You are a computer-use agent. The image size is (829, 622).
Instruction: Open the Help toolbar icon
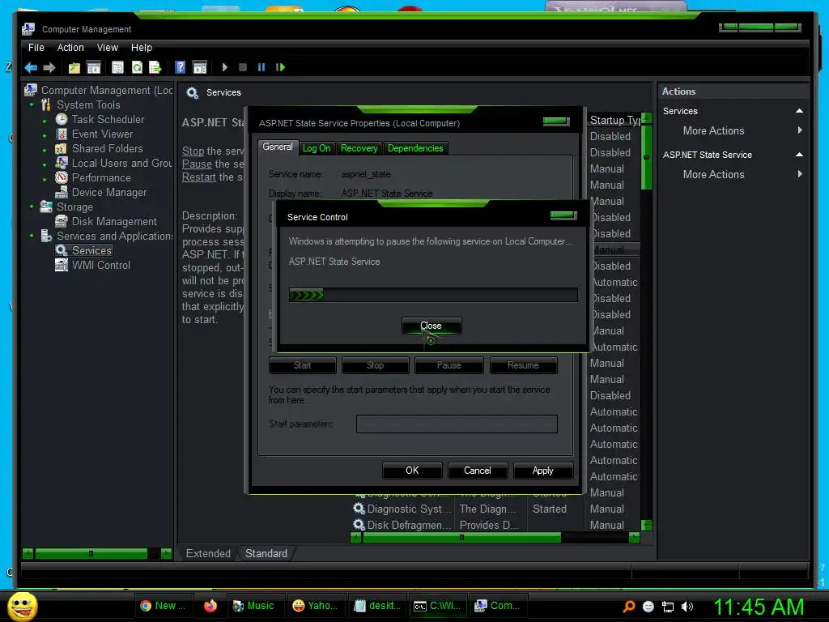pos(181,67)
